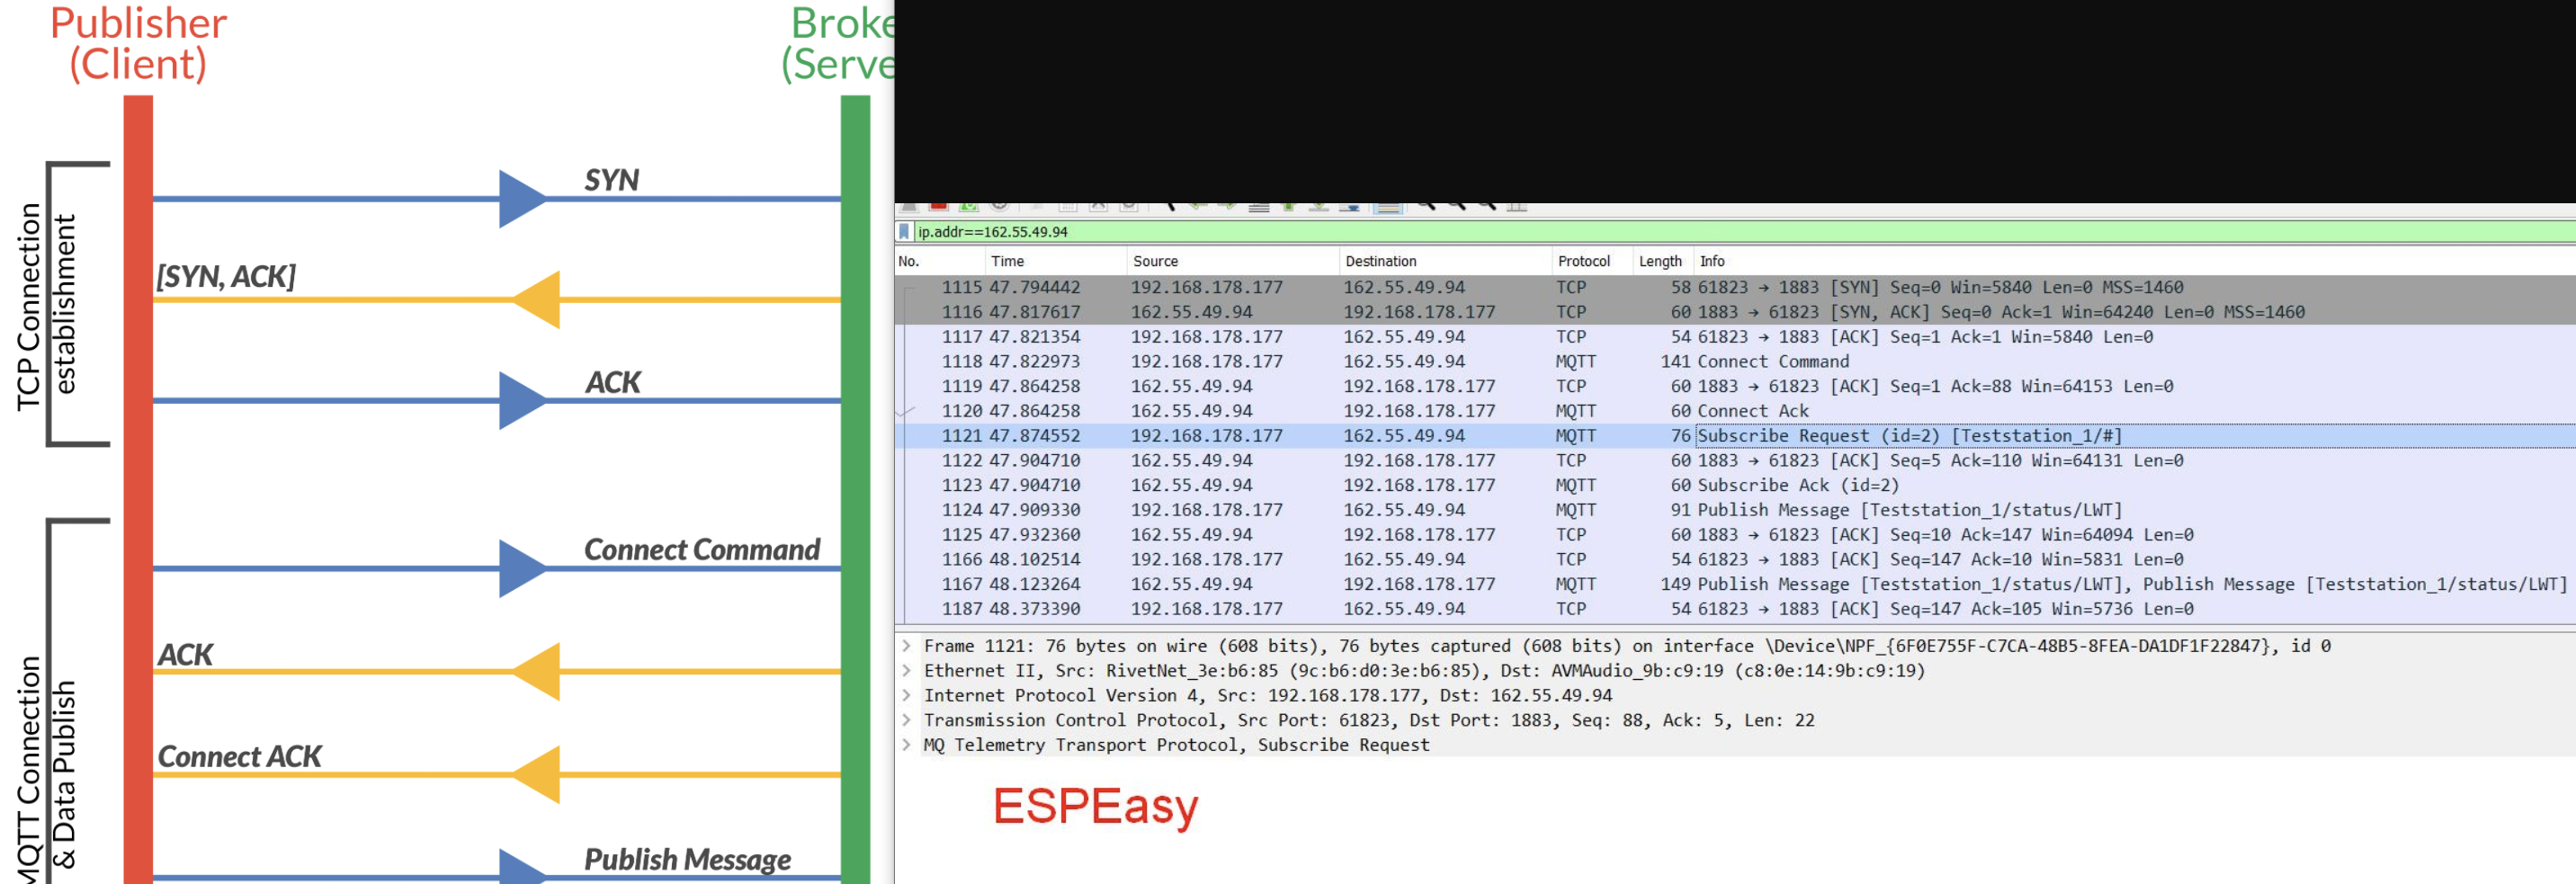Sort packets by the Protocol column
Screen dimensions: 2576x884
coord(1586,261)
